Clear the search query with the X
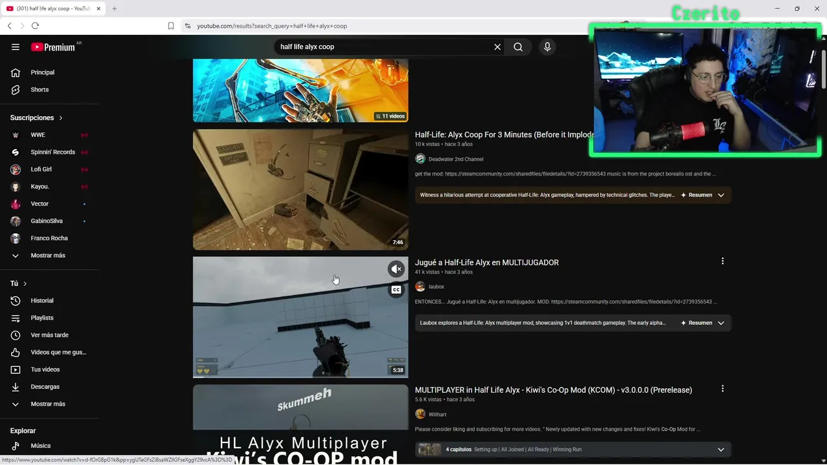 497,46
